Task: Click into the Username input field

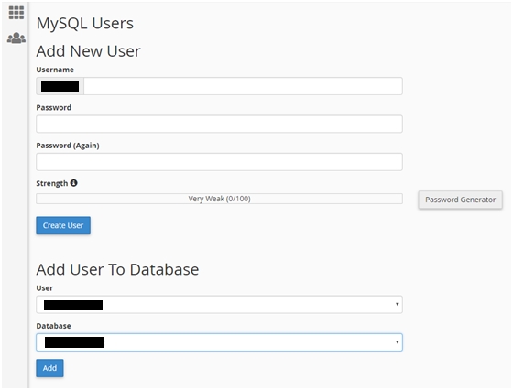Action: point(243,86)
